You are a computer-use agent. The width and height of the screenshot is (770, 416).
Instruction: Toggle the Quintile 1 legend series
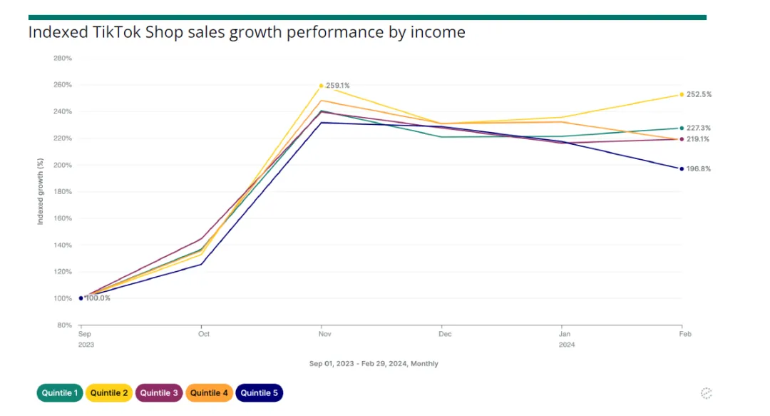pyautogui.click(x=60, y=393)
